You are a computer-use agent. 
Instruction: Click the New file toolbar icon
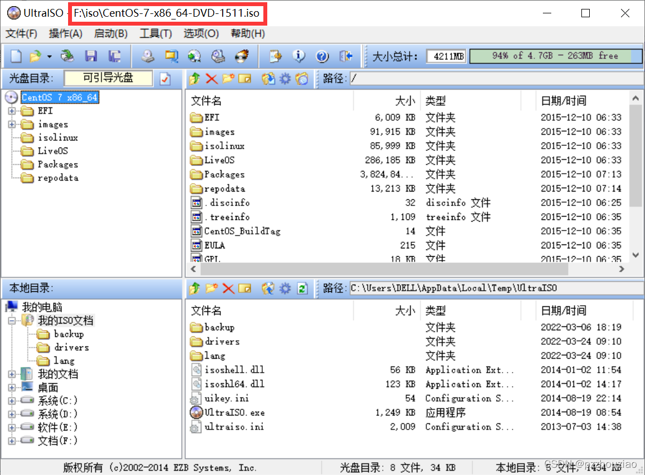[x=16, y=56]
